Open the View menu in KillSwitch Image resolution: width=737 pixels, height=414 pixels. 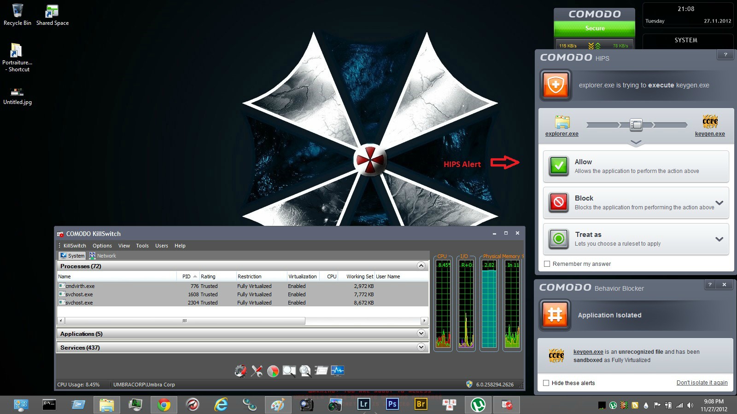tap(124, 246)
